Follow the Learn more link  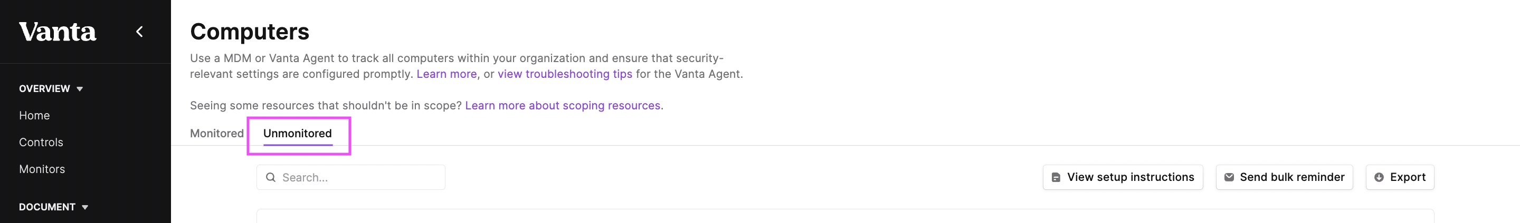[x=446, y=74]
